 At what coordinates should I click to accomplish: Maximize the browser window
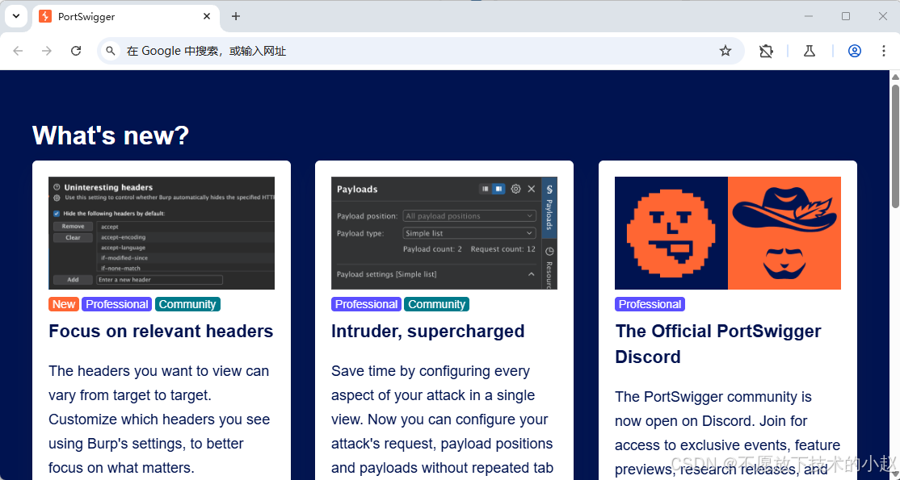(x=846, y=16)
